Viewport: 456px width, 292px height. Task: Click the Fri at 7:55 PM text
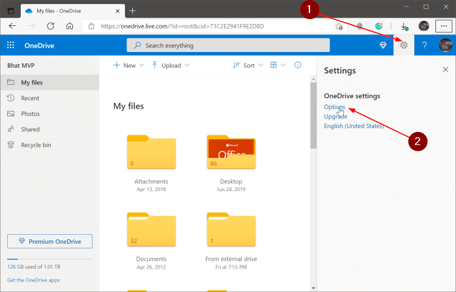point(231,267)
